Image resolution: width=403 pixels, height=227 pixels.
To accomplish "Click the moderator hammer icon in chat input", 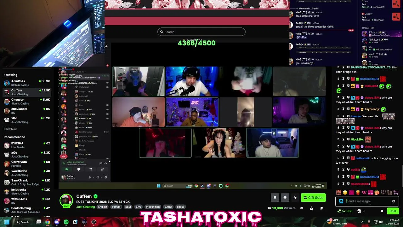I will click(x=341, y=201).
